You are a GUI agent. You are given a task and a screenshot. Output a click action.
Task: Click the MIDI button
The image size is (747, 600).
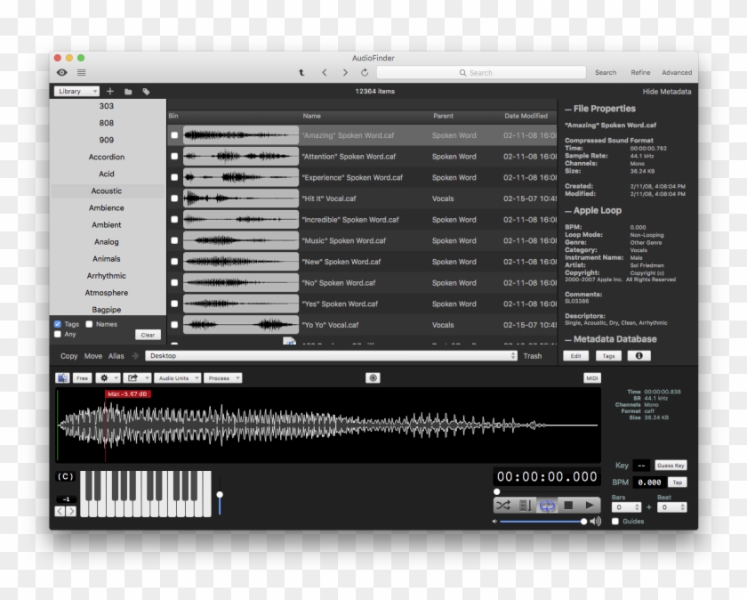(591, 377)
